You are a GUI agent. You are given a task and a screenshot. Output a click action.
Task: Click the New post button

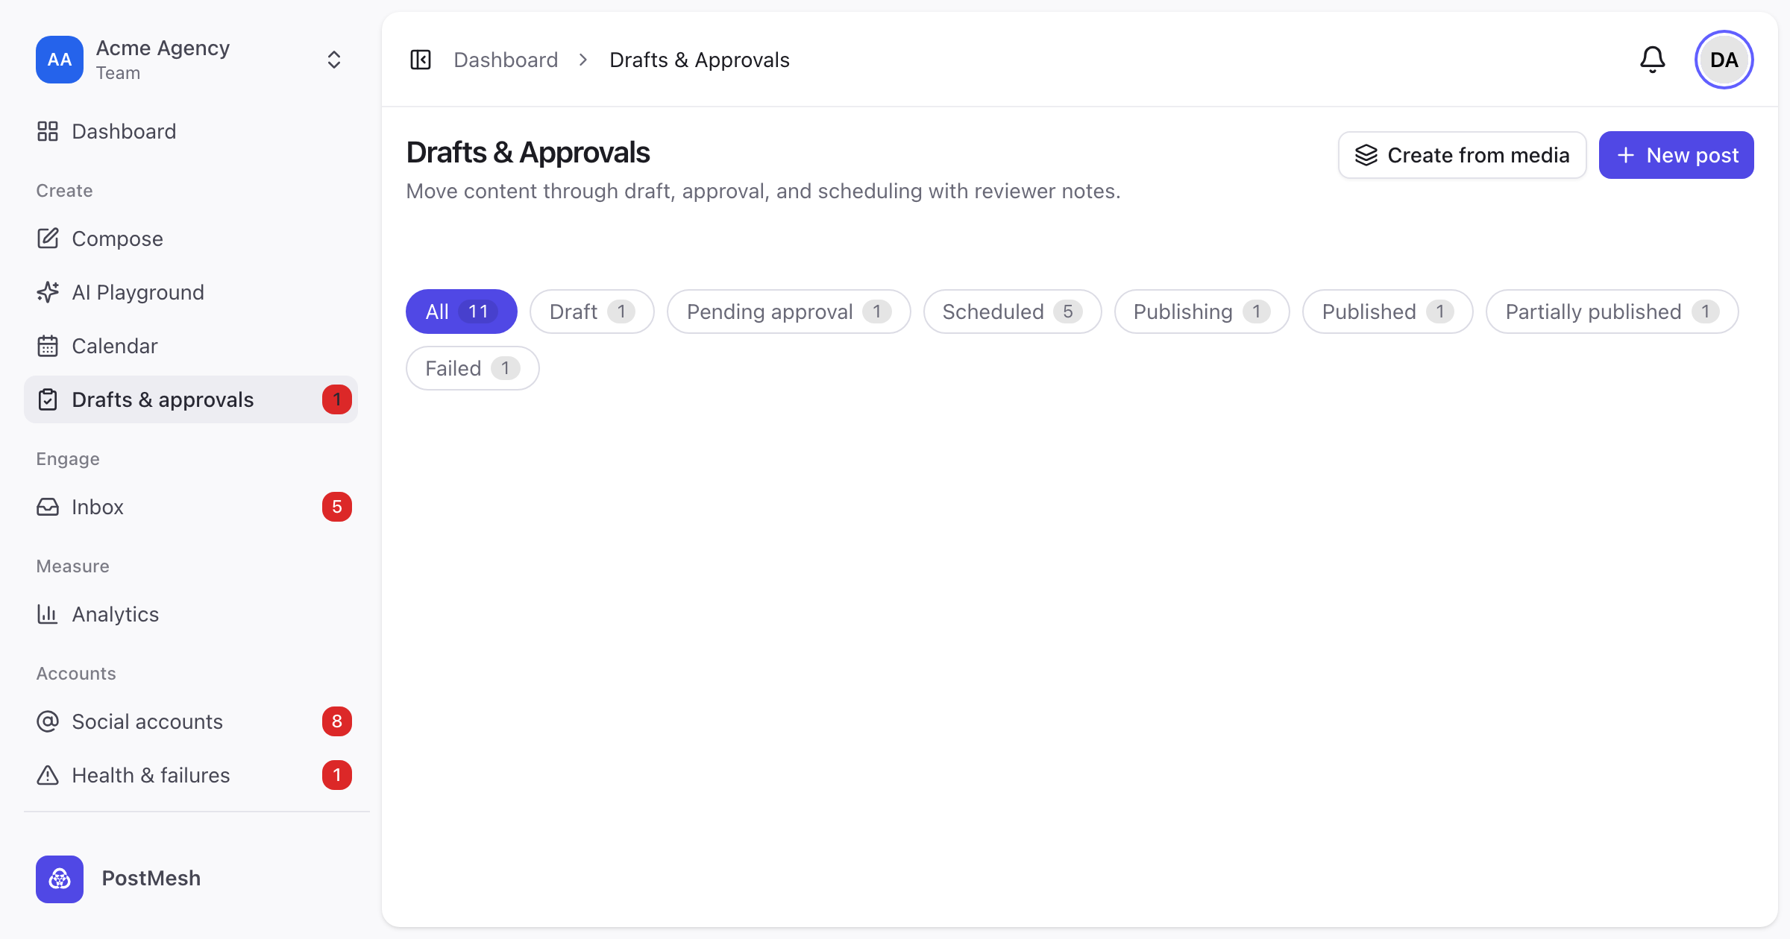pos(1677,155)
